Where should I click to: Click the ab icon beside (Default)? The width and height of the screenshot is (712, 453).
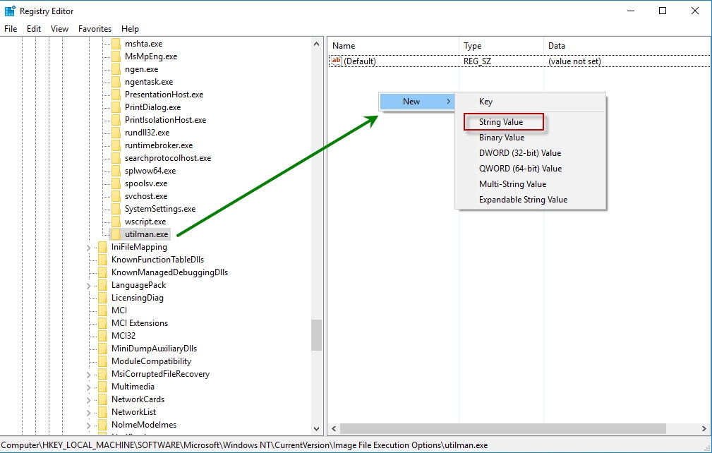(x=337, y=61)
